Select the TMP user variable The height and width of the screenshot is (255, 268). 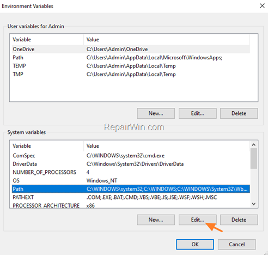pyautogui.click(x=131, y=74)
